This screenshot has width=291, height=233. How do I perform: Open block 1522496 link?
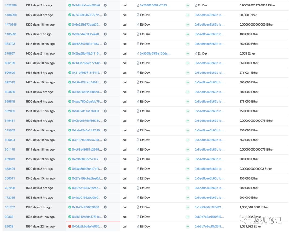coord(11,5)
